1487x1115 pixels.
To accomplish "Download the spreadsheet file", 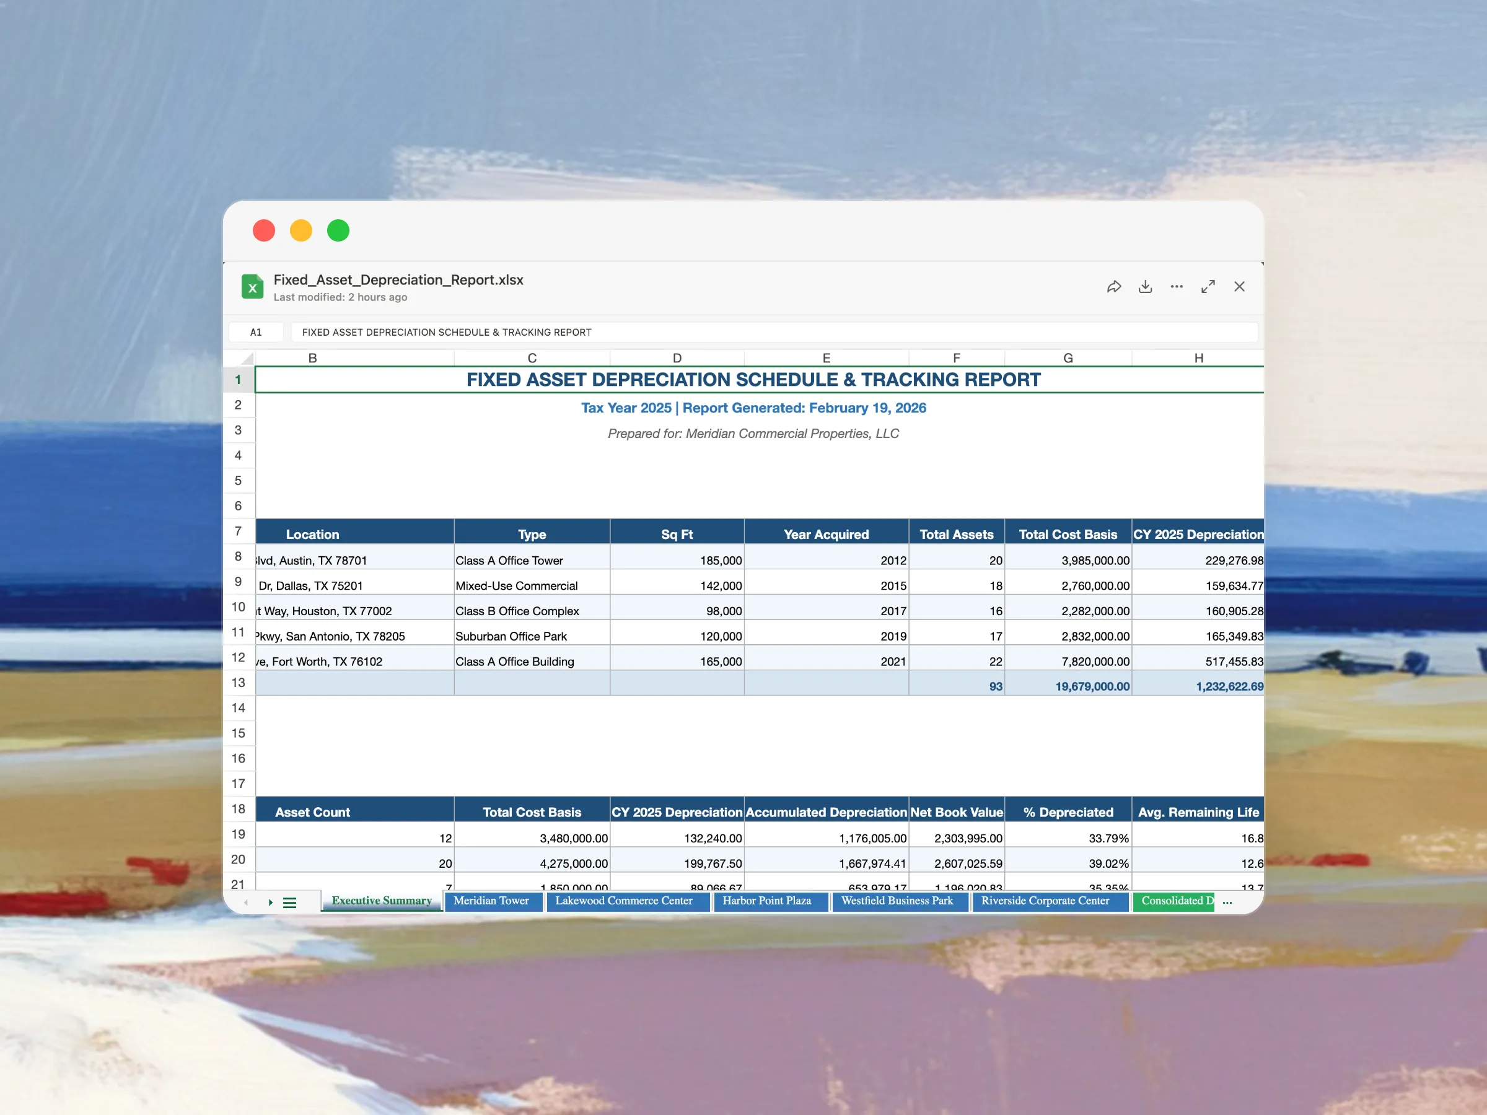I will pos(1146,287).
